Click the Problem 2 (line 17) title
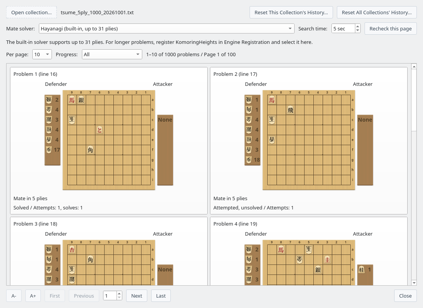 [x=235, y=74]
